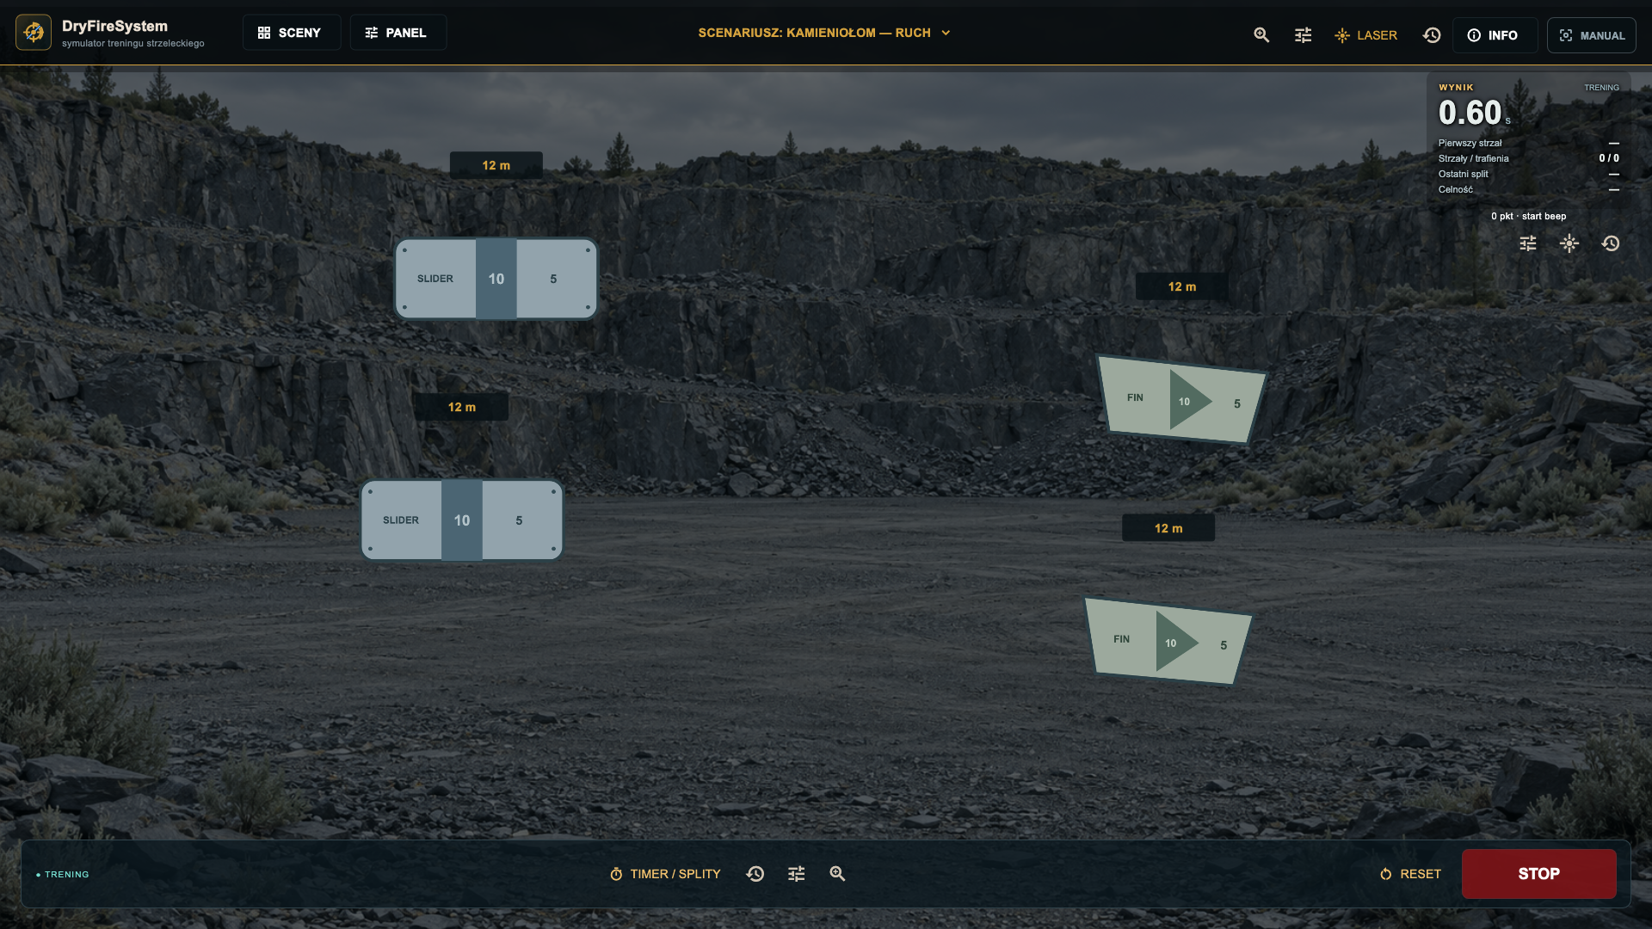1652x929 pixels.
Task: Click the TRENING status indicator in bottom bar
Action: tap(63, 875)
